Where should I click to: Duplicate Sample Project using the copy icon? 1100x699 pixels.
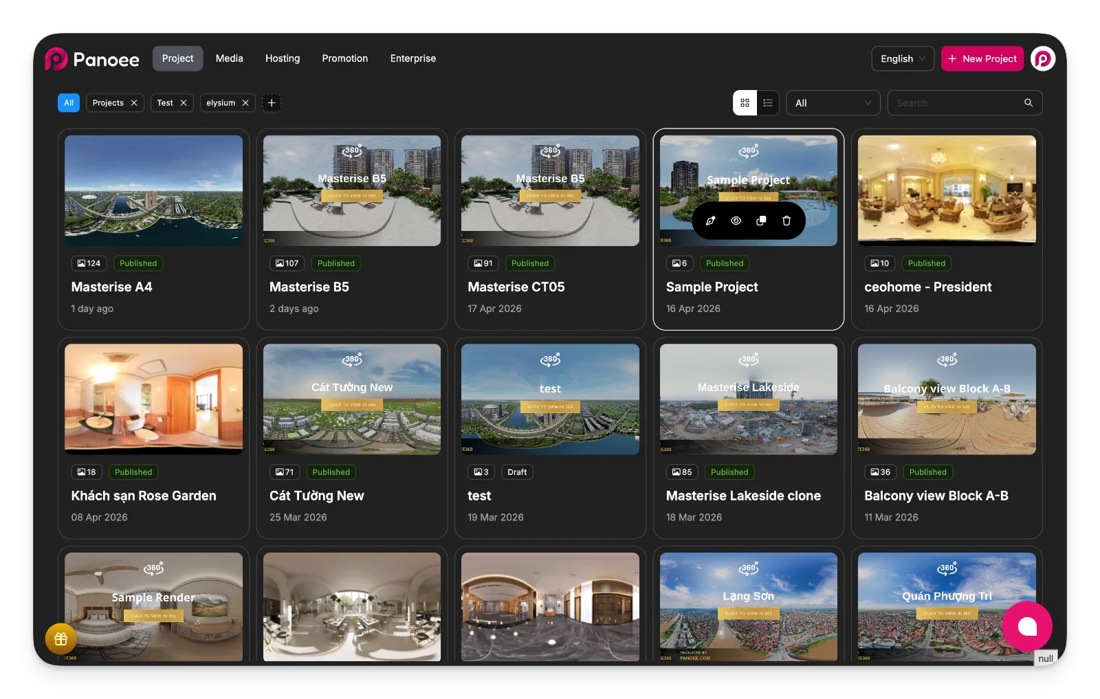coord(761,221)
